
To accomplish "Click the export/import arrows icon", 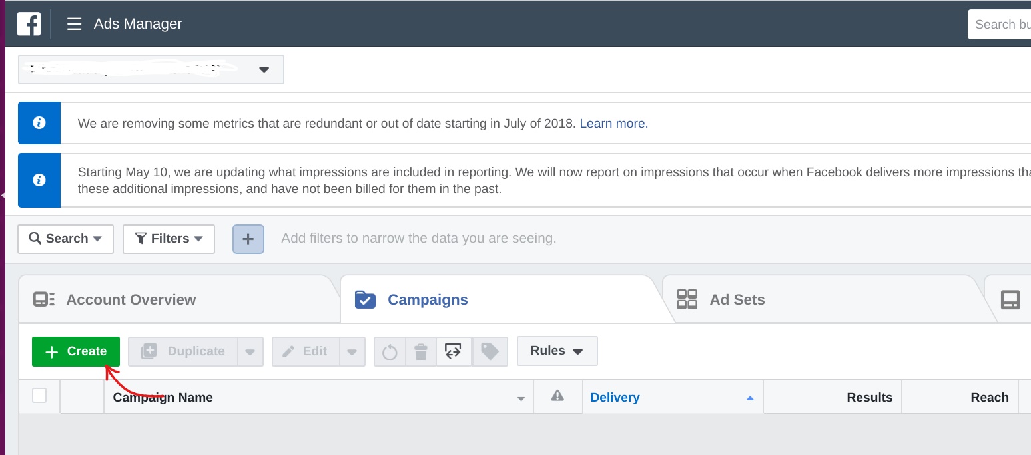I will [x=454, y=351].
